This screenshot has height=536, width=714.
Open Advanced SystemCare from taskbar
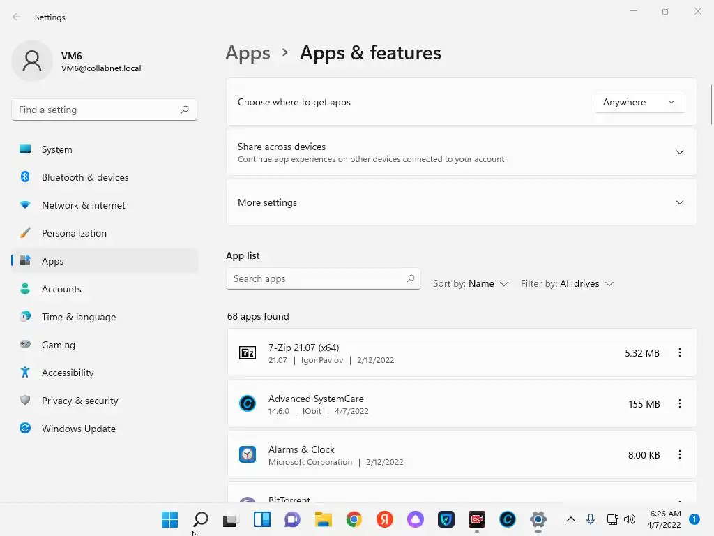(508, 519)
